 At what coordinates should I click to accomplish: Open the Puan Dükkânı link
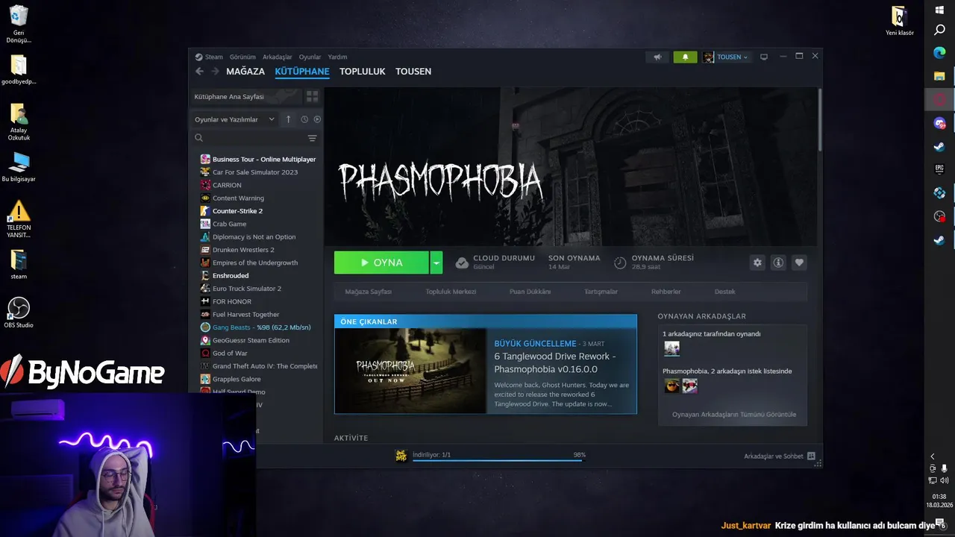coord(530,292)
